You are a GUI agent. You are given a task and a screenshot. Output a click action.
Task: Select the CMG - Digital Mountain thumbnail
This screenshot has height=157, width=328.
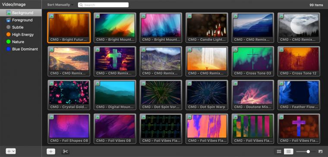[x=115, y=95]
